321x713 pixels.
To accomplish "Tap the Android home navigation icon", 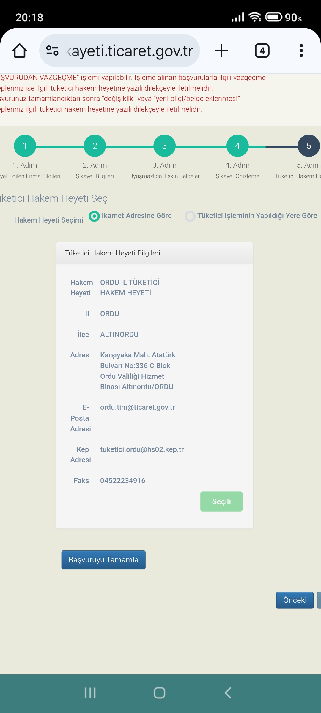I will click(x=160, y=693).
